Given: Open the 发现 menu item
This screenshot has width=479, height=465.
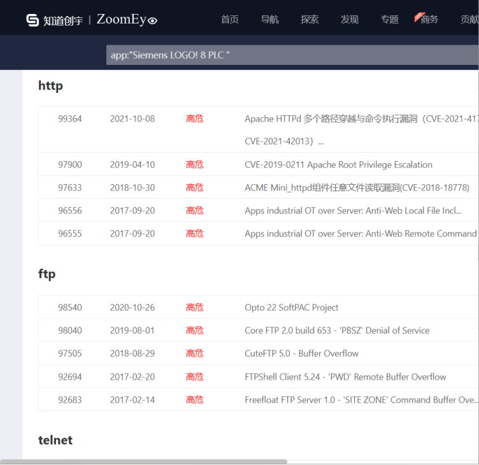Looking at the screenshot, I should (x=350, y=20).
